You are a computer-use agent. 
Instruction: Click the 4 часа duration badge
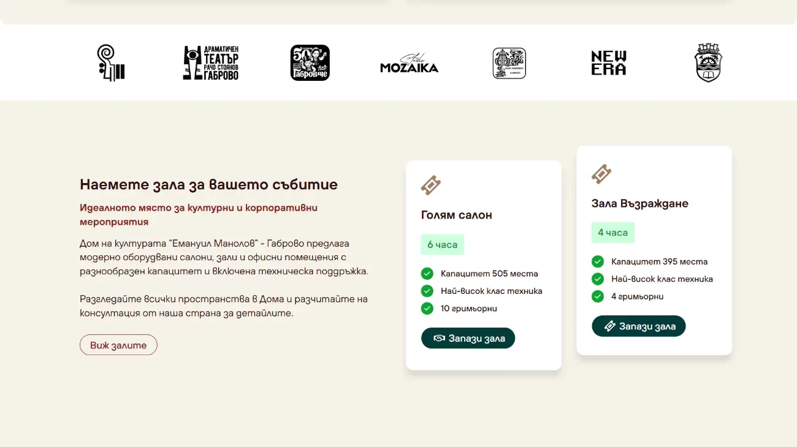[613, 233]
